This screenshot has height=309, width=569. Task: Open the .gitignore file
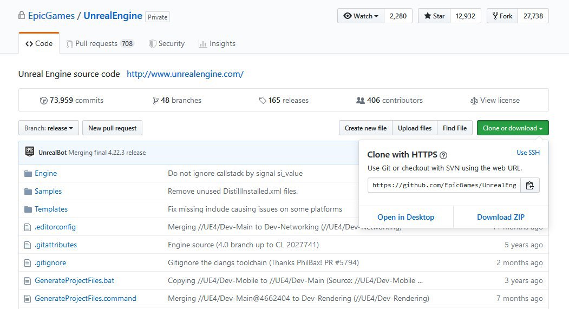pos(50,263)
